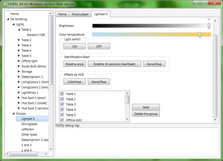Expand the Table 3 tree node
This screenshot has height=161, width=223.
(x=19, y=45)
